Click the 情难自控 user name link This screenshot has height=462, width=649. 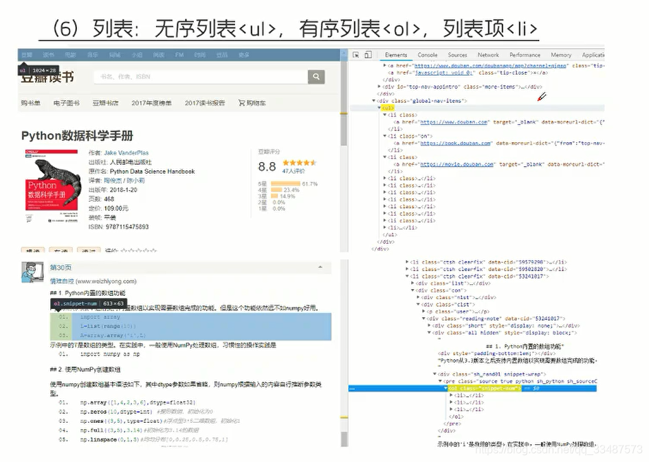click(62, 281)
